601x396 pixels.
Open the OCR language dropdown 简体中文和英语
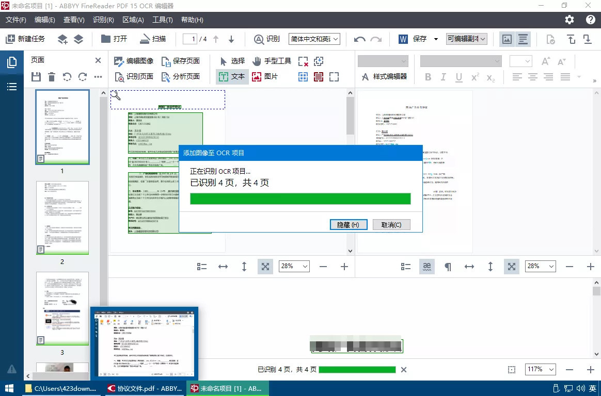(x=314, y=39)
